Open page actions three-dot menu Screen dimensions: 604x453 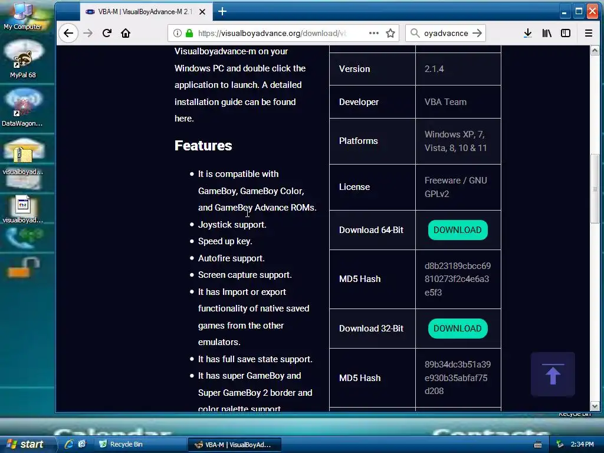point(373,33)
